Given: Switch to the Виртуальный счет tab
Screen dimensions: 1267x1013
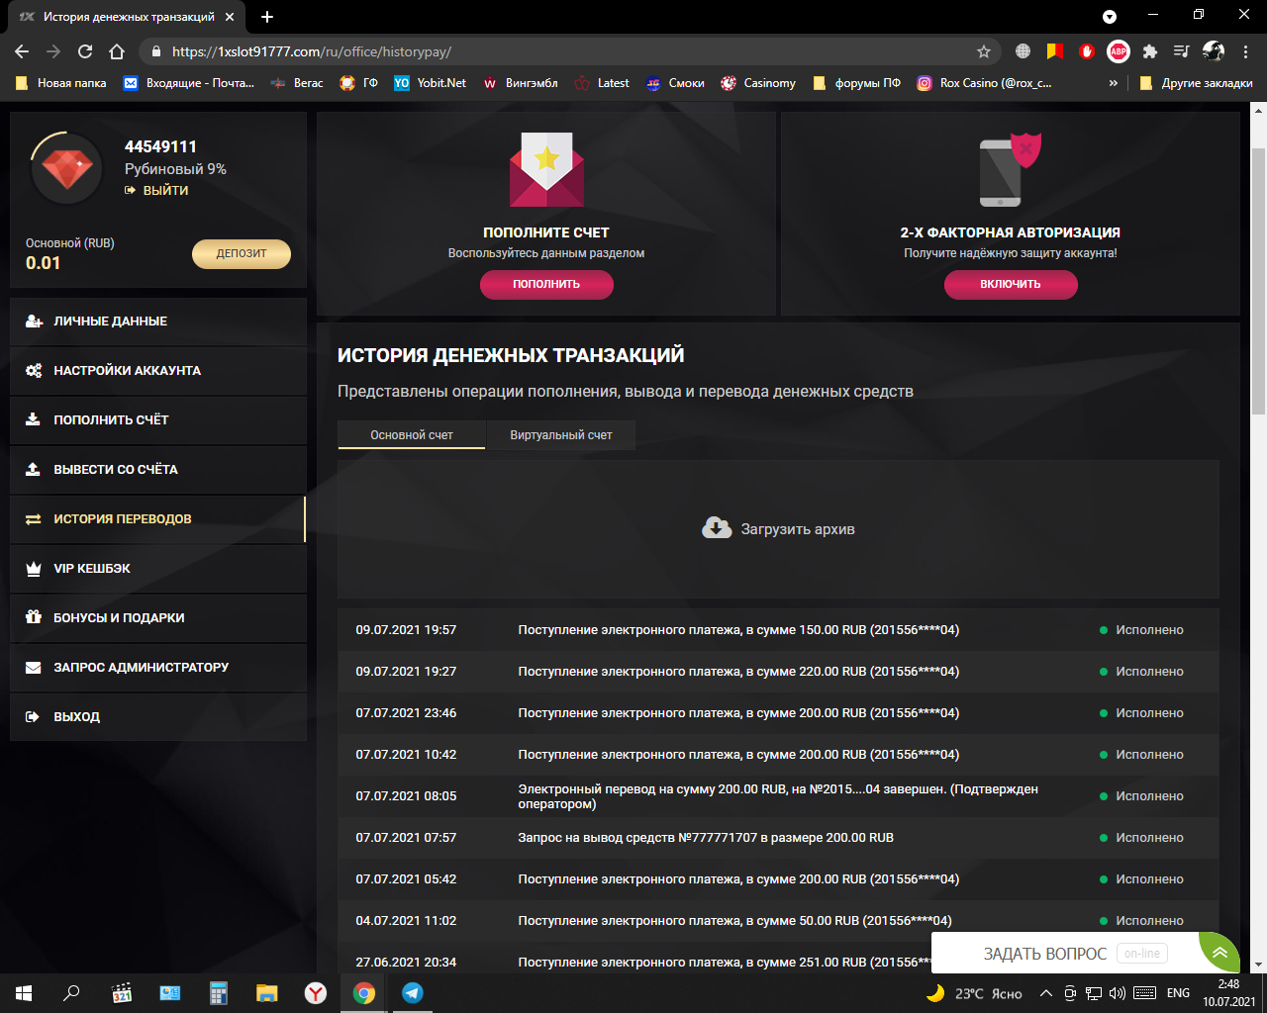Looking at the screenshot, I should [561, 435].
